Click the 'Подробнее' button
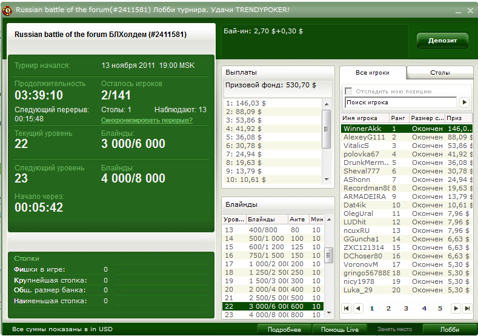This screenshot has height=336, width=478. pos(284,329)
